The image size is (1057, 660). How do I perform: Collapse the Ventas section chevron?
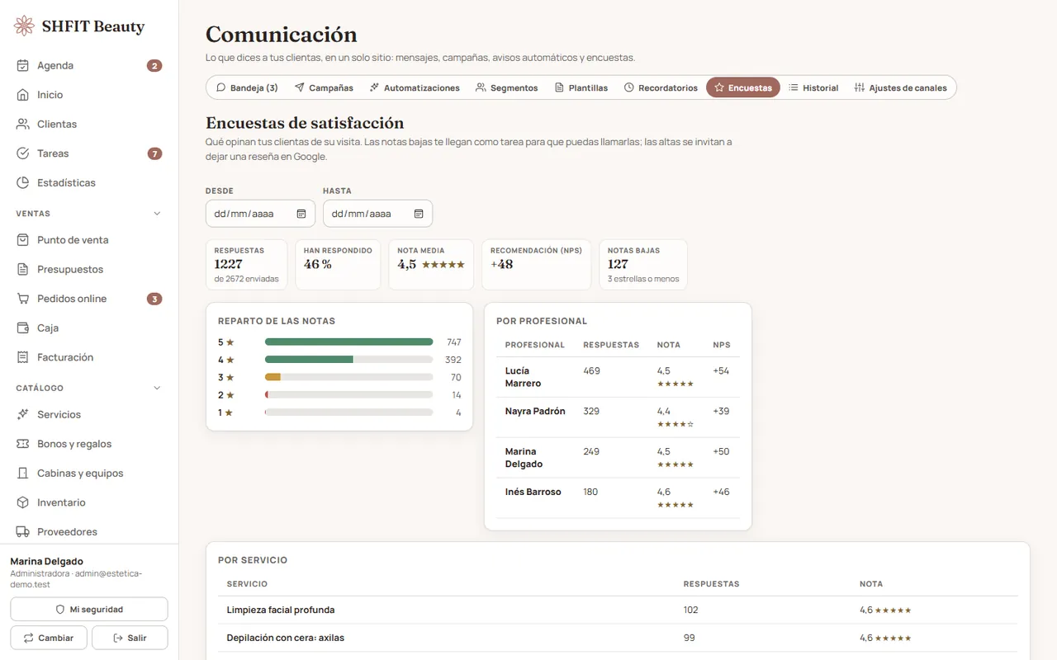click(x=158, y=214)
